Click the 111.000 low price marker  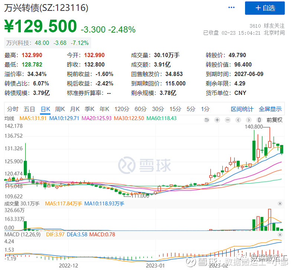pyautogui.click(x=140, y=196)
